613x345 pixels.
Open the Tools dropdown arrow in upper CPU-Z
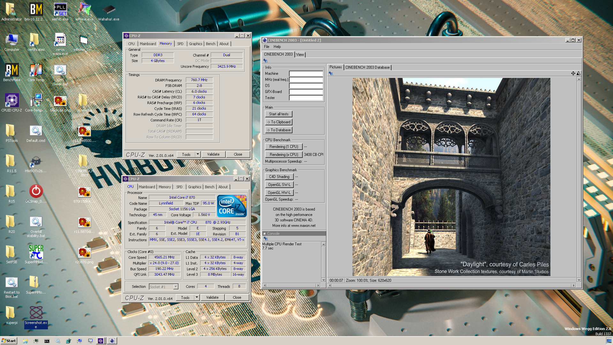[x=198, y=154]
